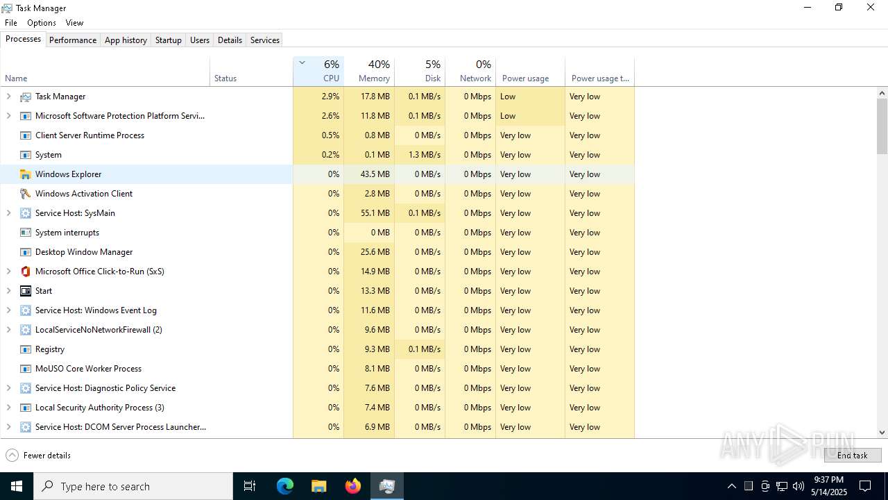Expand Microsoft Software Protection Platform Service
This screenshot has height=500, width=888.
pos(9,116)
